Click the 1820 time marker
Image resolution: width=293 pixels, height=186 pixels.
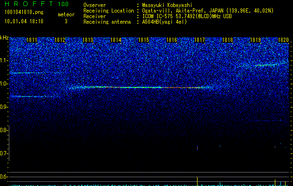(284, 40)
